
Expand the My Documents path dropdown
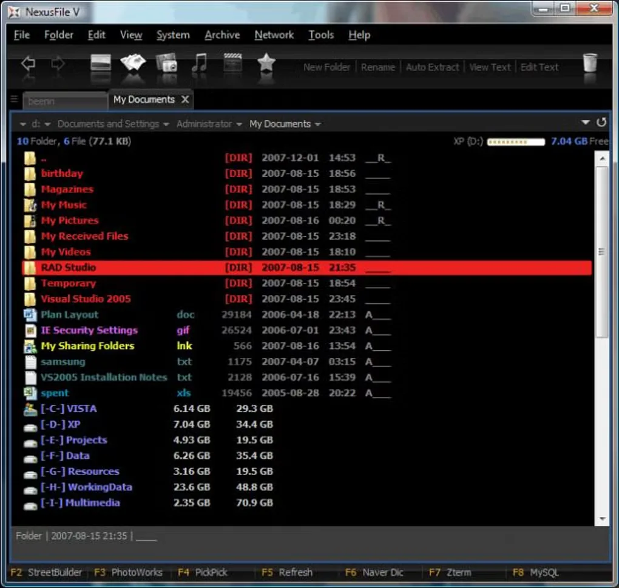(x=318, y=124)
